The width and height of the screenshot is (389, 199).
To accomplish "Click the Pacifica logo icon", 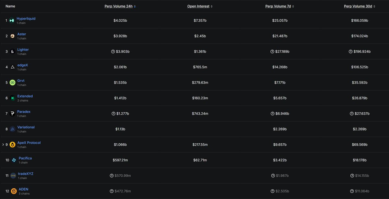I will point(14,160).
